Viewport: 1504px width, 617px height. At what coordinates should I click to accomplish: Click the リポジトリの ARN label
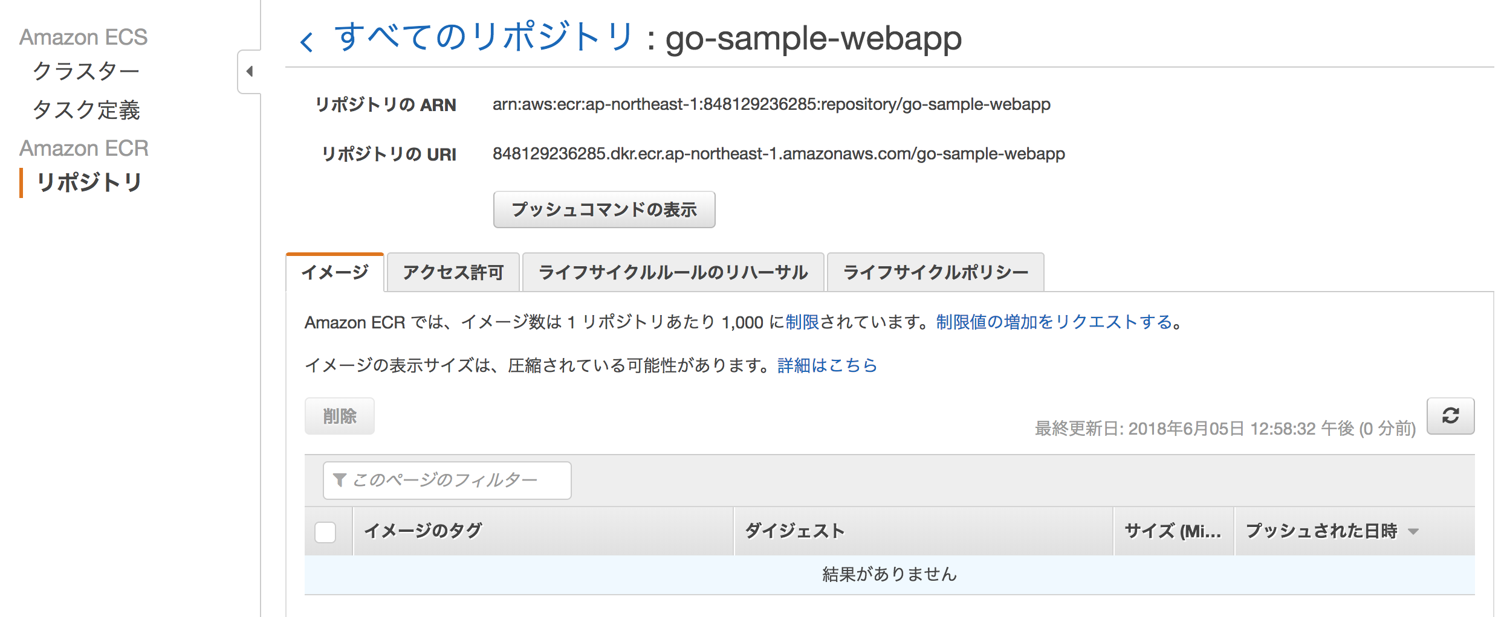386,105
